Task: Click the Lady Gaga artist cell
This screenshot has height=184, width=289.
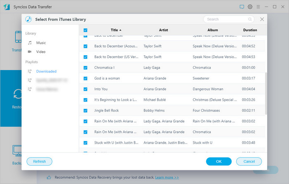Action: [x=152, y=68]
